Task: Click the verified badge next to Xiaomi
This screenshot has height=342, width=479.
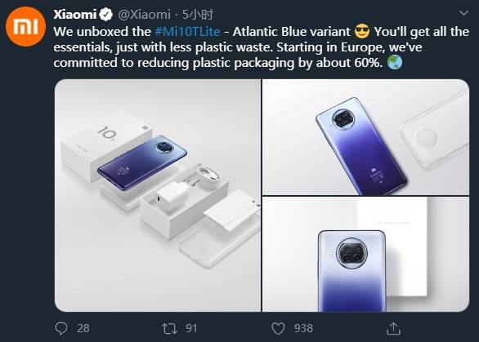Action: 106,15
